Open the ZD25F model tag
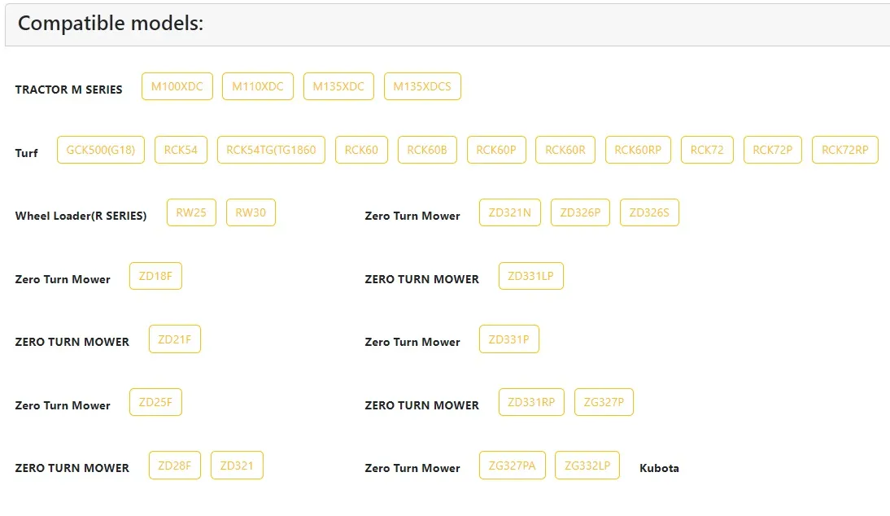The width and height of the screenshot is (890, 516). [x=155, y=402]
